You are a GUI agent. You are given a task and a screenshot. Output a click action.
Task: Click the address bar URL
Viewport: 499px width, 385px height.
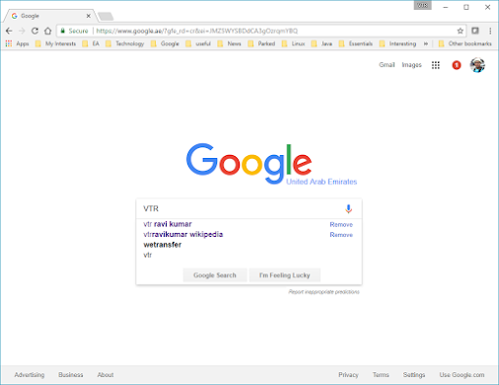(x=196, y=31)
